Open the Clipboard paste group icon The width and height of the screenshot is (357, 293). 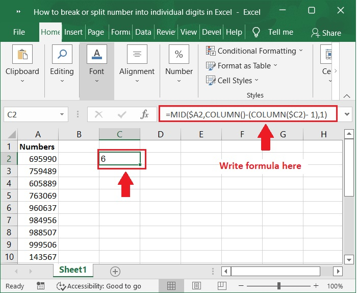(x=22, y=55)
